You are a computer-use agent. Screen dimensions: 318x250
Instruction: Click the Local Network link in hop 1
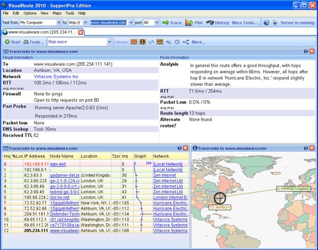tap(167, 170)
